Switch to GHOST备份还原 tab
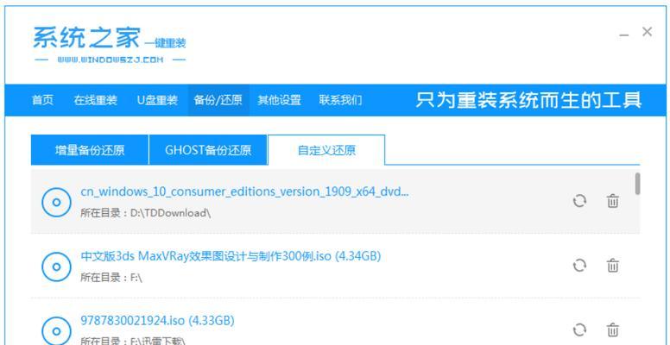The height and width of the screenshot is (345, 670). [x=208, y=150]
